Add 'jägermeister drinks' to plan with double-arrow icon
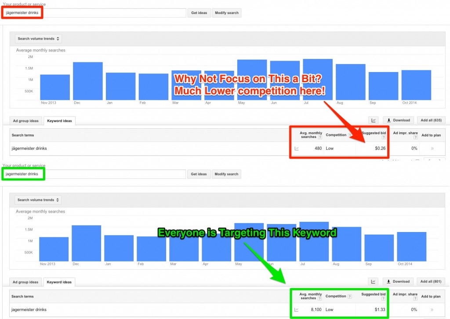 [x=432, y=149]
